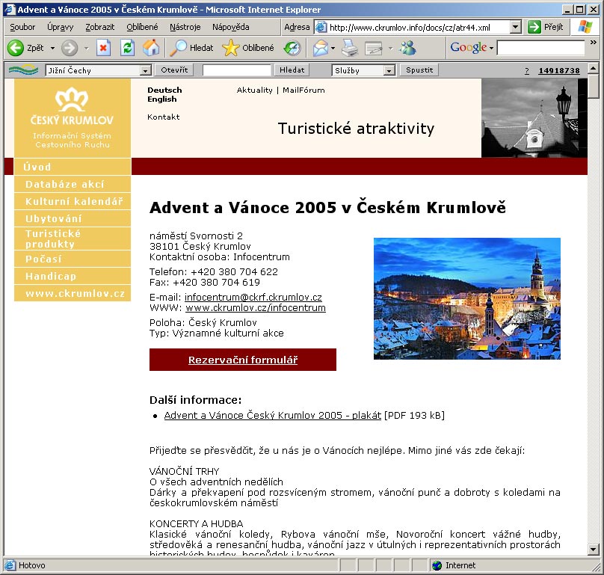Expand the Back button history dropdown
604x575 pixels.
pos(53,48)
